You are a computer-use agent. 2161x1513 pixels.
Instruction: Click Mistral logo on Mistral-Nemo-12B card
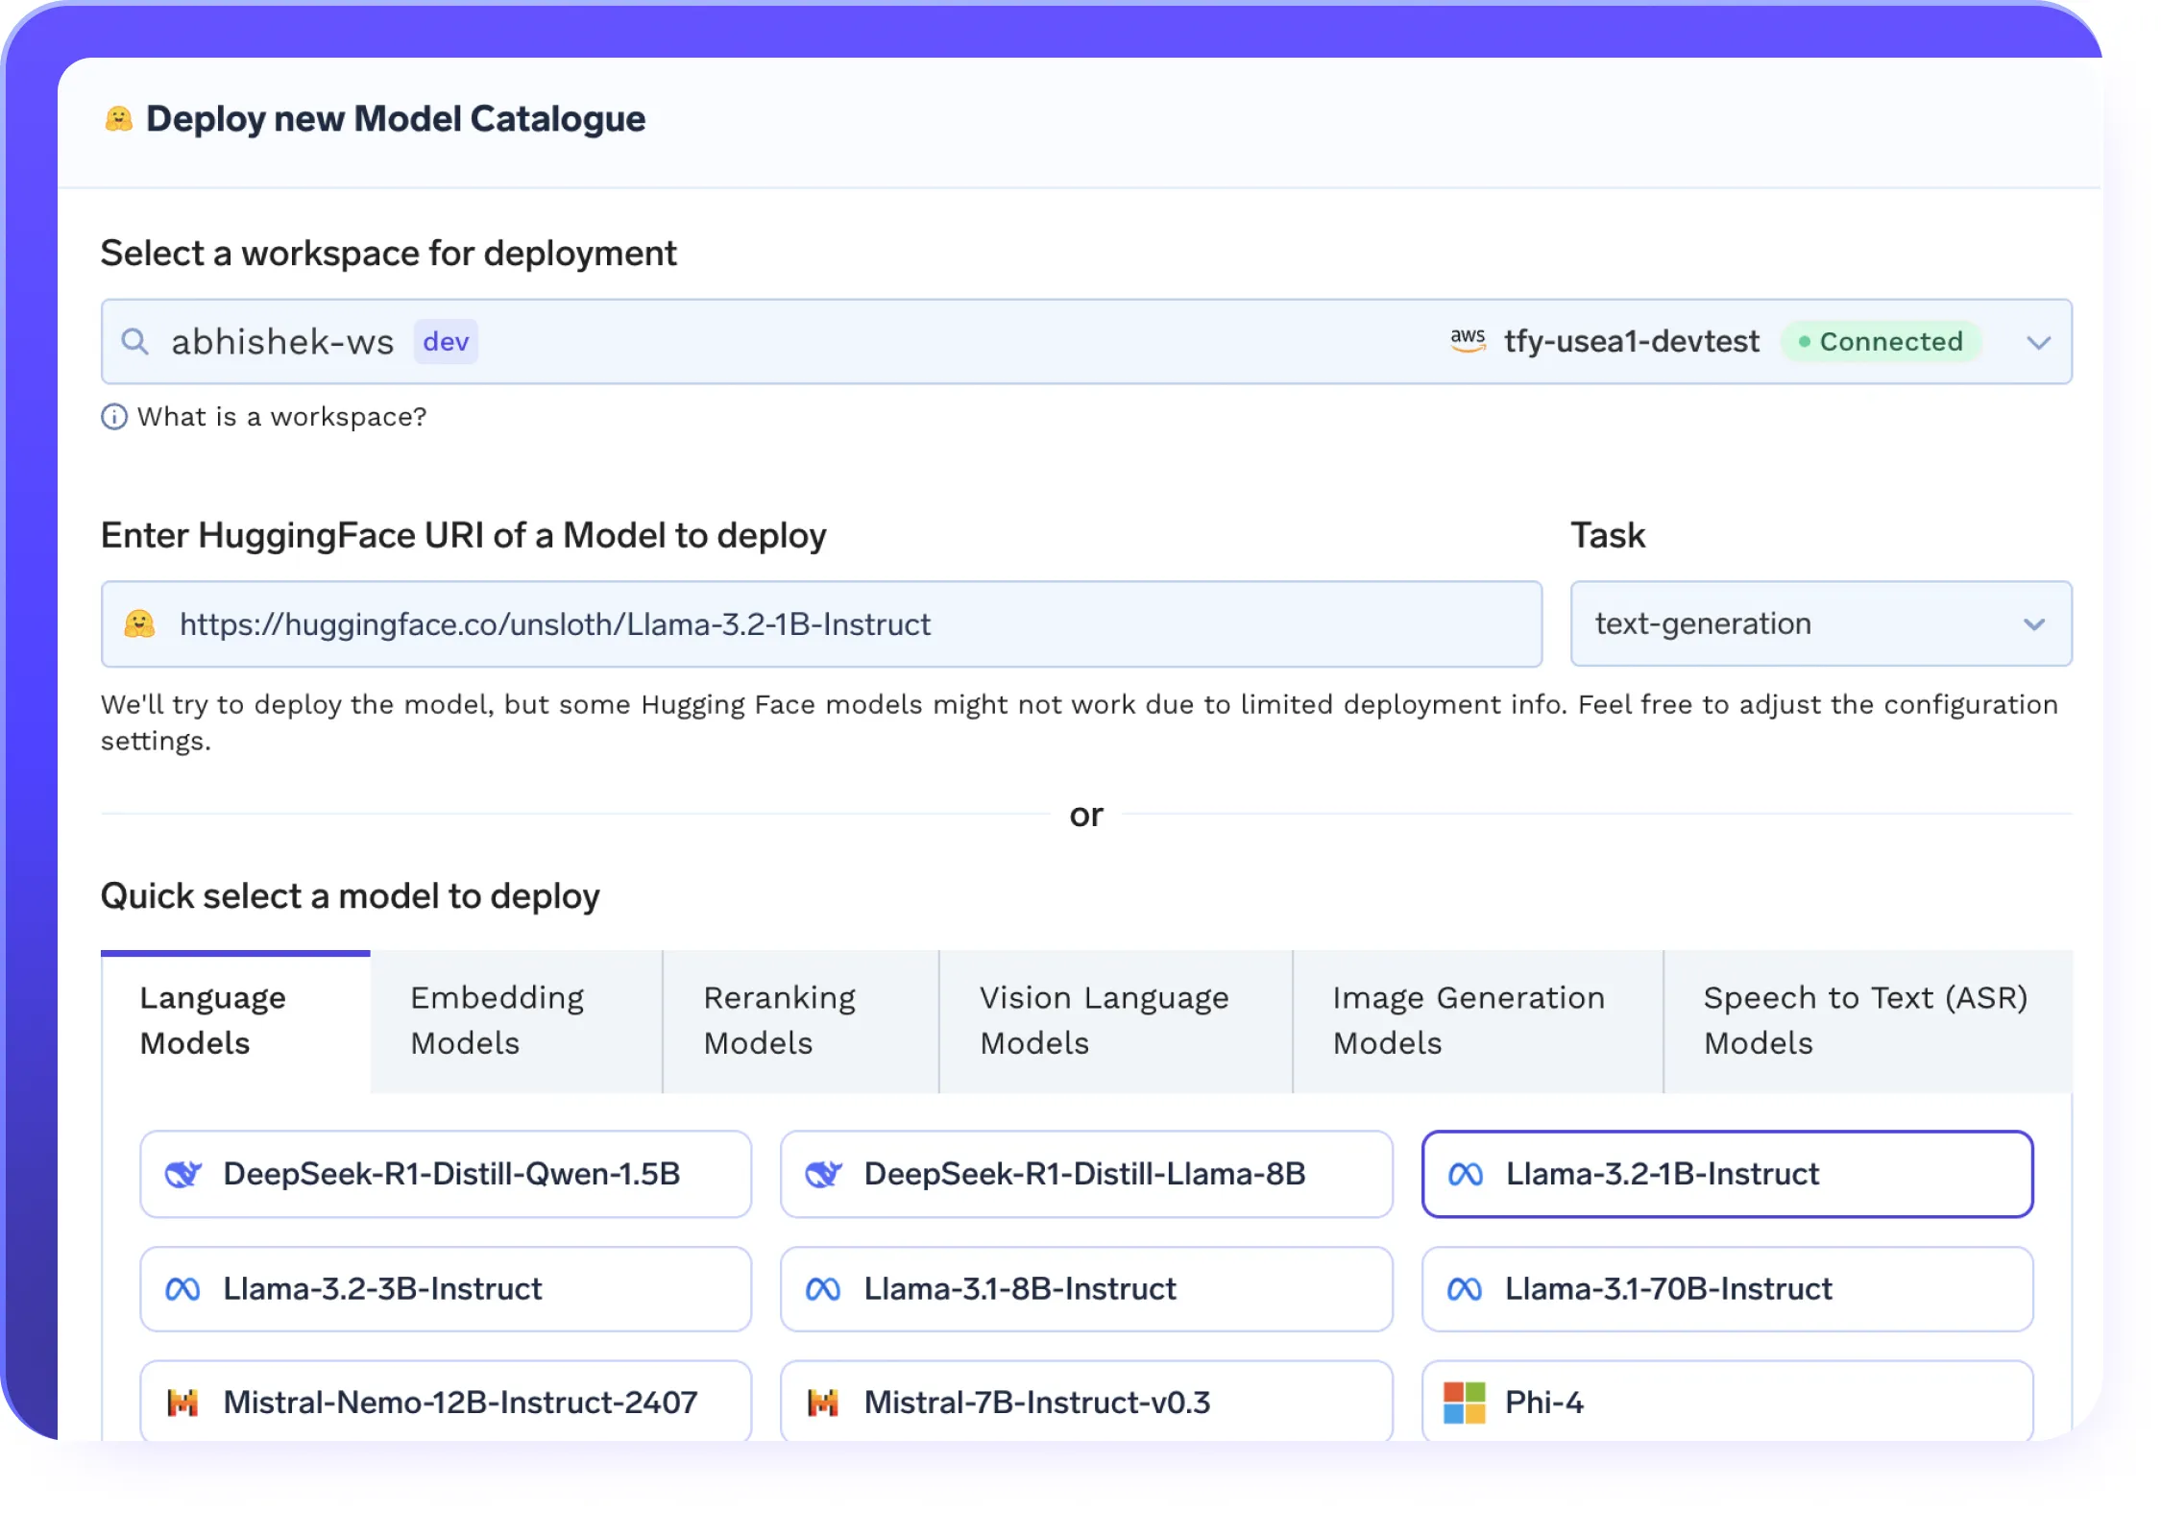182,1403
